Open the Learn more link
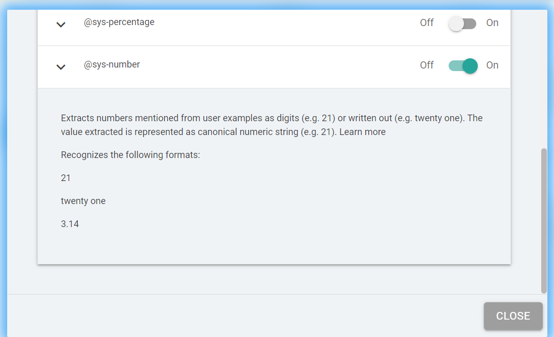The height and width of the screenshot is (337, 554). [362, 132]
